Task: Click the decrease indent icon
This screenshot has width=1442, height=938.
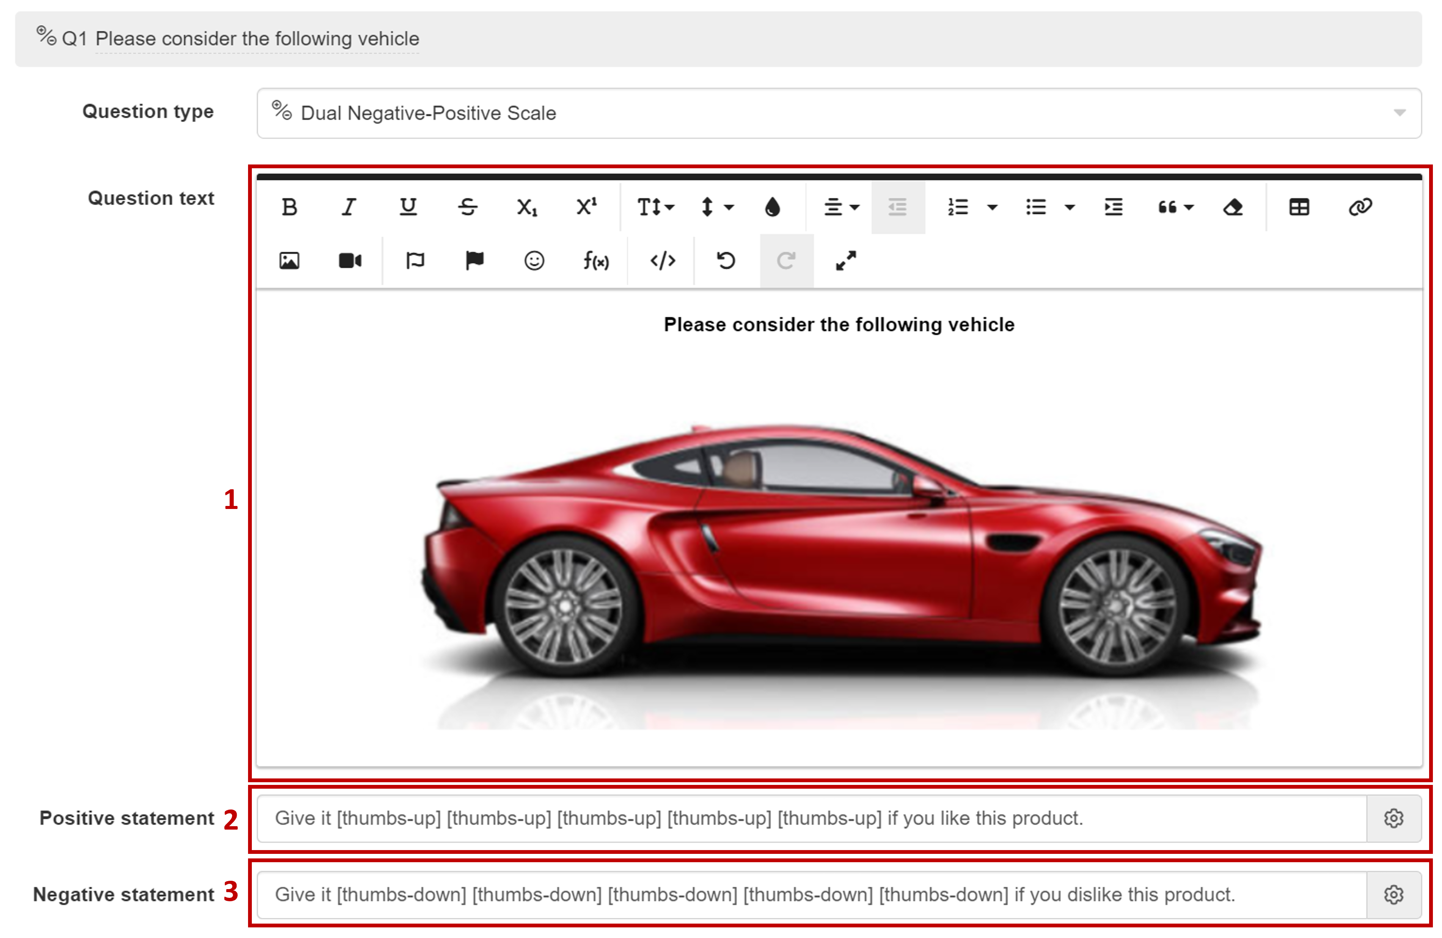Action: click(x=898, y=208)
